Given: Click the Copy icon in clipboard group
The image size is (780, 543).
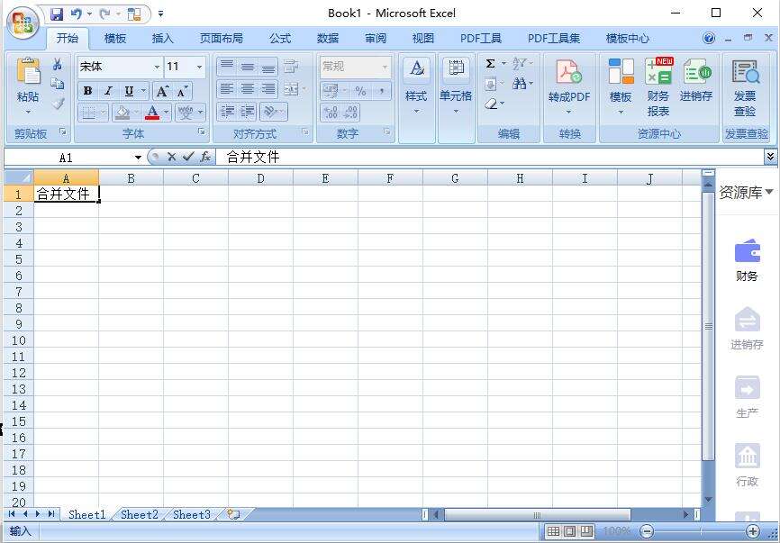Looking at the screenshot, I should [58, 84].
